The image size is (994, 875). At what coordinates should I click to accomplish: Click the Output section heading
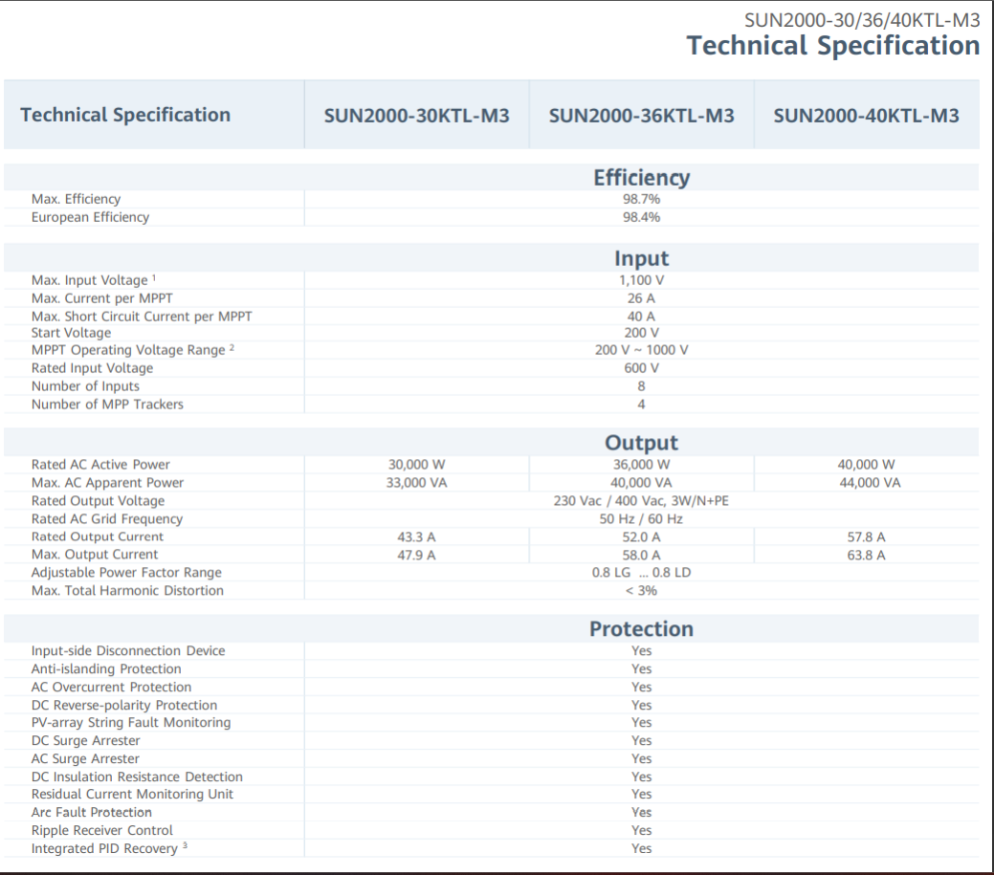(x=641, y=443)
